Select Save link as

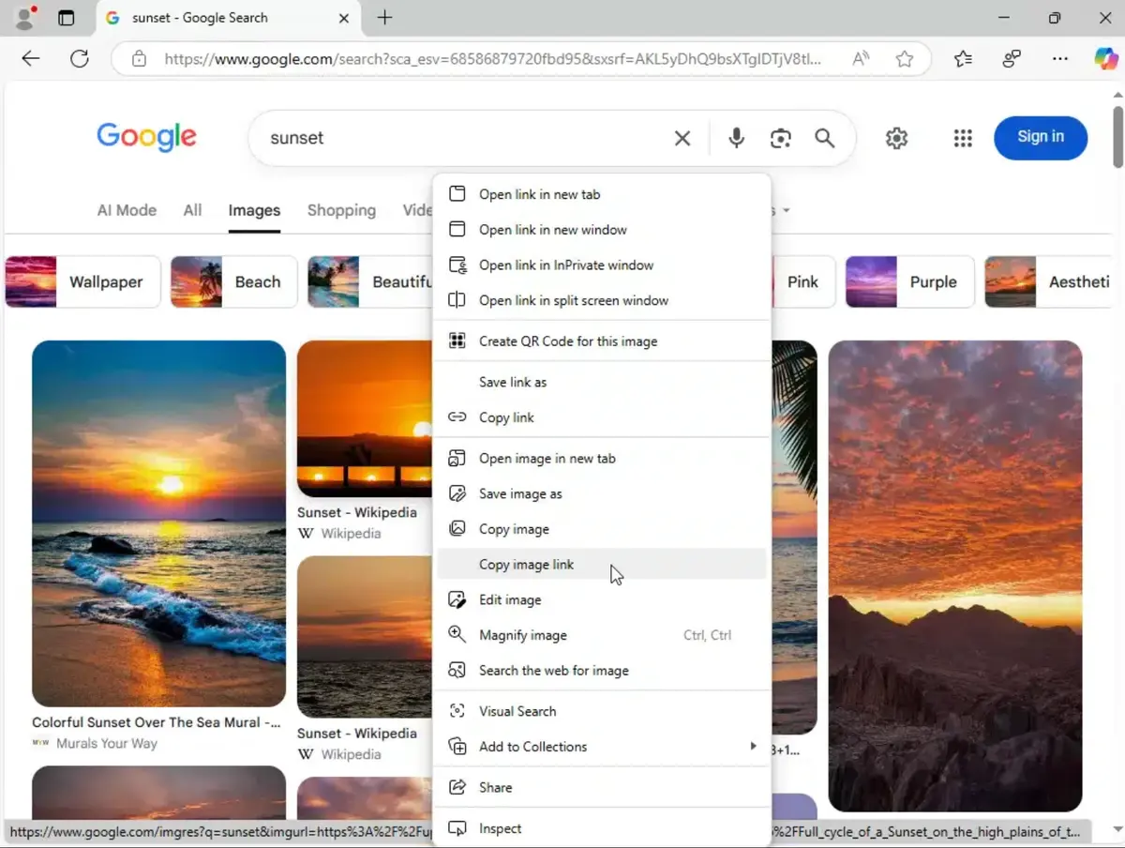[x=602, y=382]
